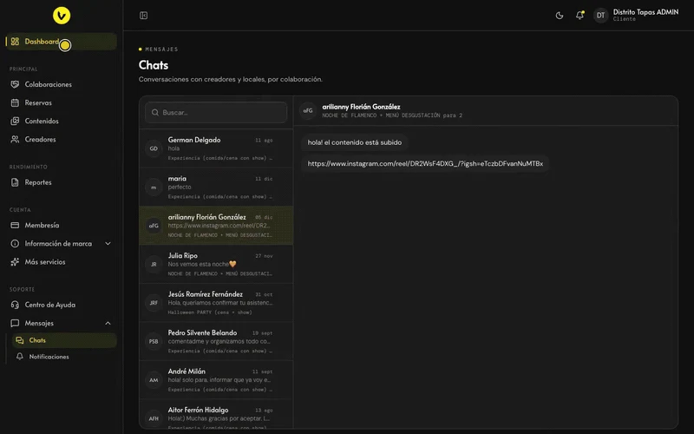Click the GD avatar
694x434 pixels.
pos(154,148)
